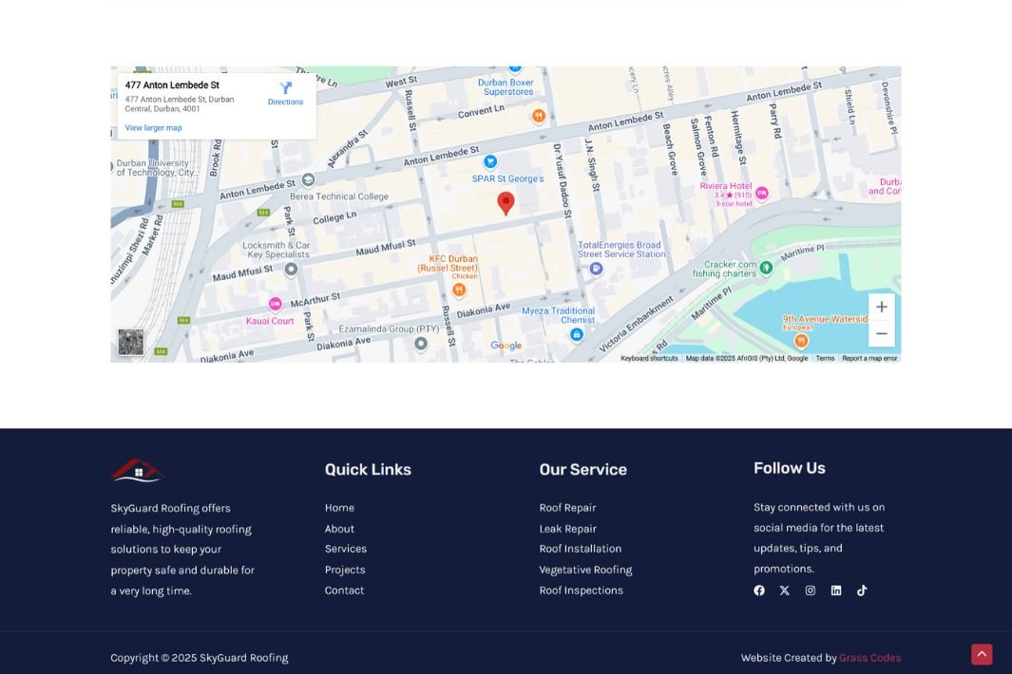Click the Kauai Court lodging marker
This screenshot has width=1012, height=674.
[x=275, y=304]
